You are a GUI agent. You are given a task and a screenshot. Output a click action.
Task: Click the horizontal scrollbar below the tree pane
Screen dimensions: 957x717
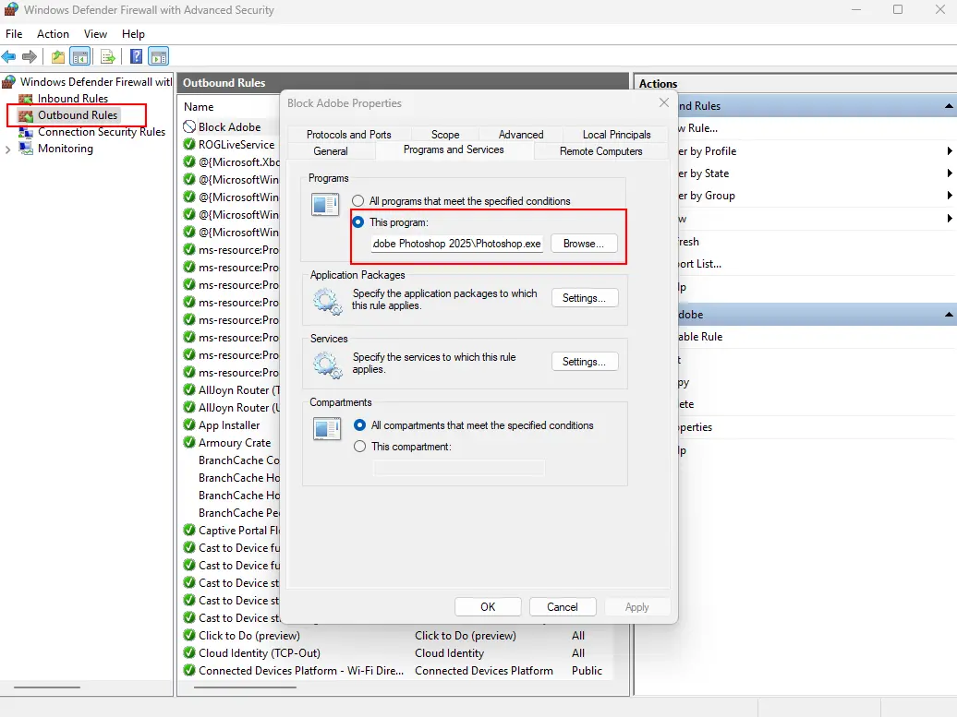pos(46,687)
